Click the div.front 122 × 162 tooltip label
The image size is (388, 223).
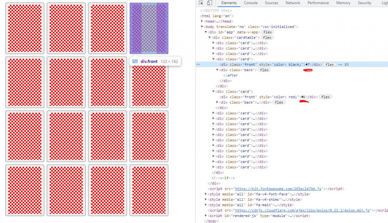(x=155, y=62)
